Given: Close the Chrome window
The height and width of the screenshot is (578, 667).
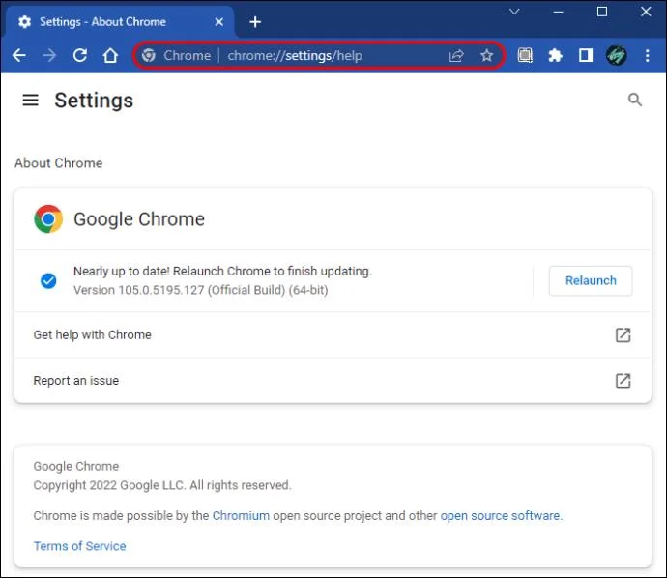Looking at the screenshot, I should coord(646,12).
